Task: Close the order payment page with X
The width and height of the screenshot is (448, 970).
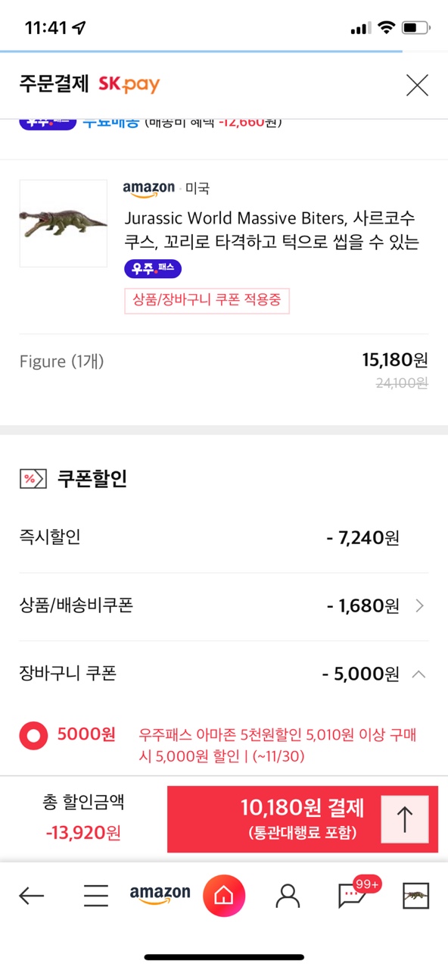Action: click(x=417, y=85)
